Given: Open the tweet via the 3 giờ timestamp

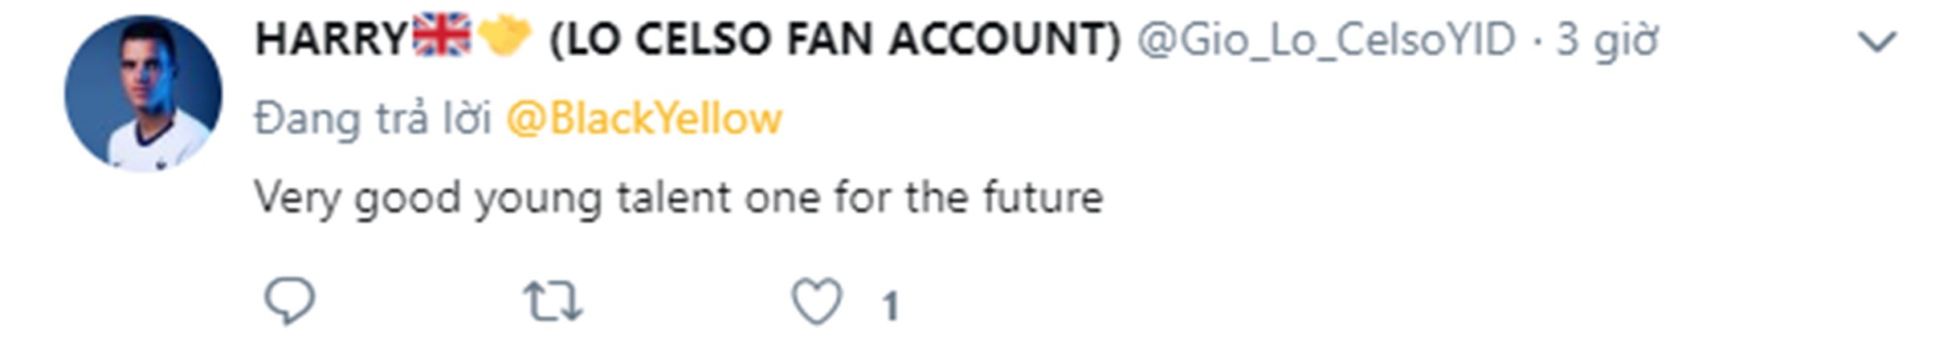Looking at the screenshot, I should point(1607,40).
